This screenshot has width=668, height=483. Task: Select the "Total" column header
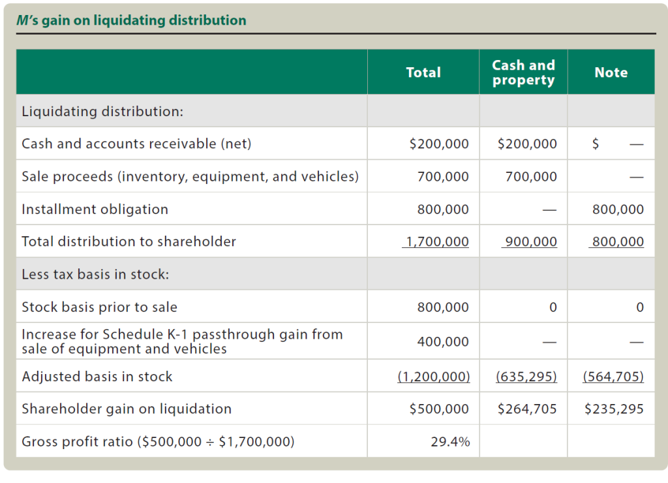423,72
